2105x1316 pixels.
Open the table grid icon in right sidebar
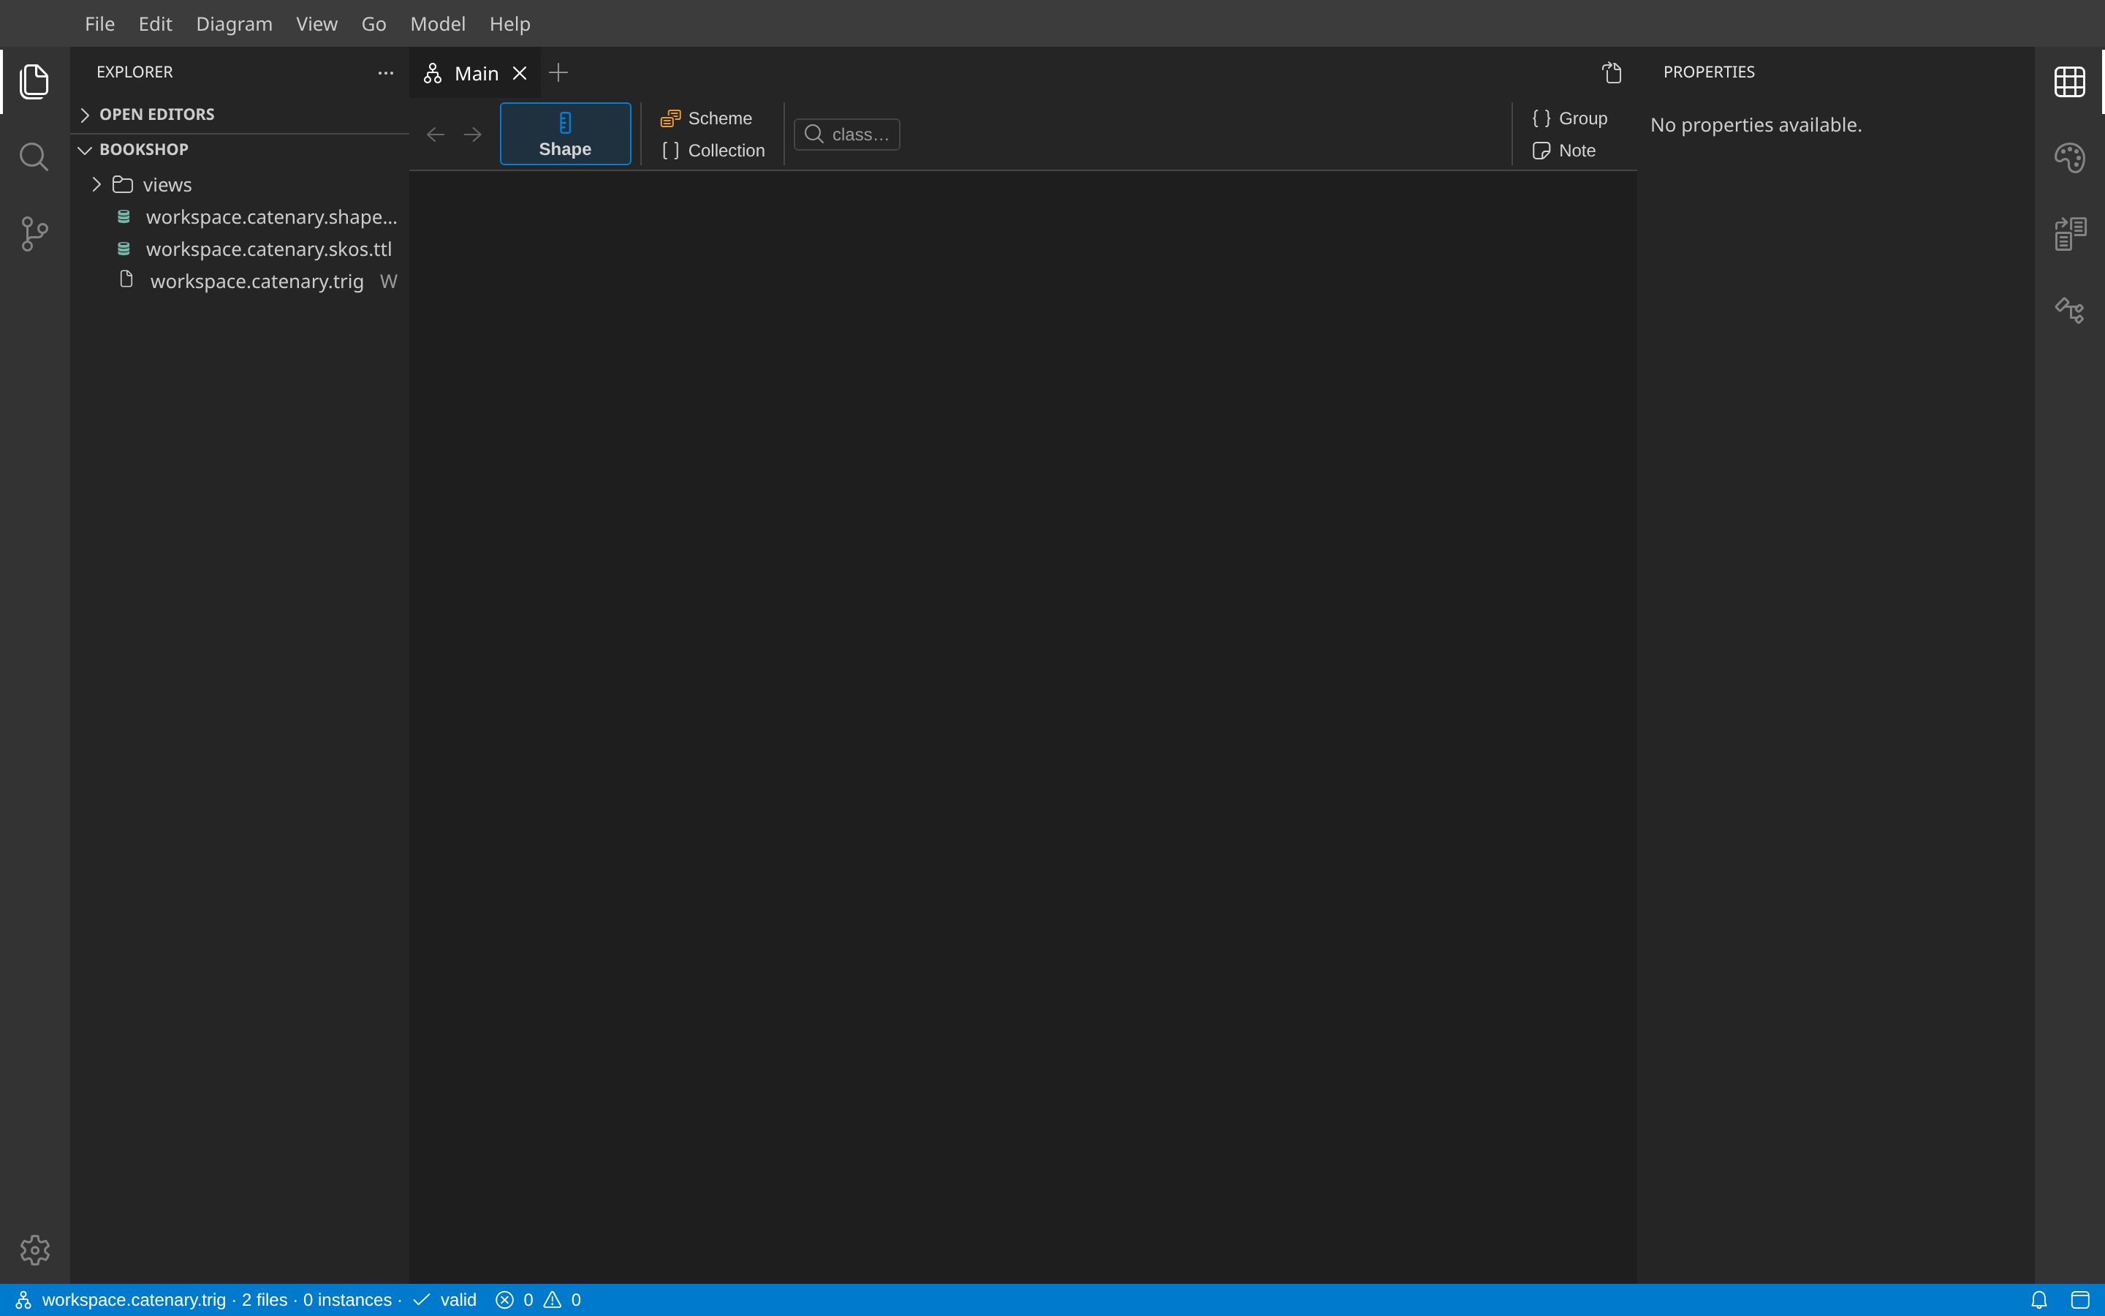point(2069,82)
